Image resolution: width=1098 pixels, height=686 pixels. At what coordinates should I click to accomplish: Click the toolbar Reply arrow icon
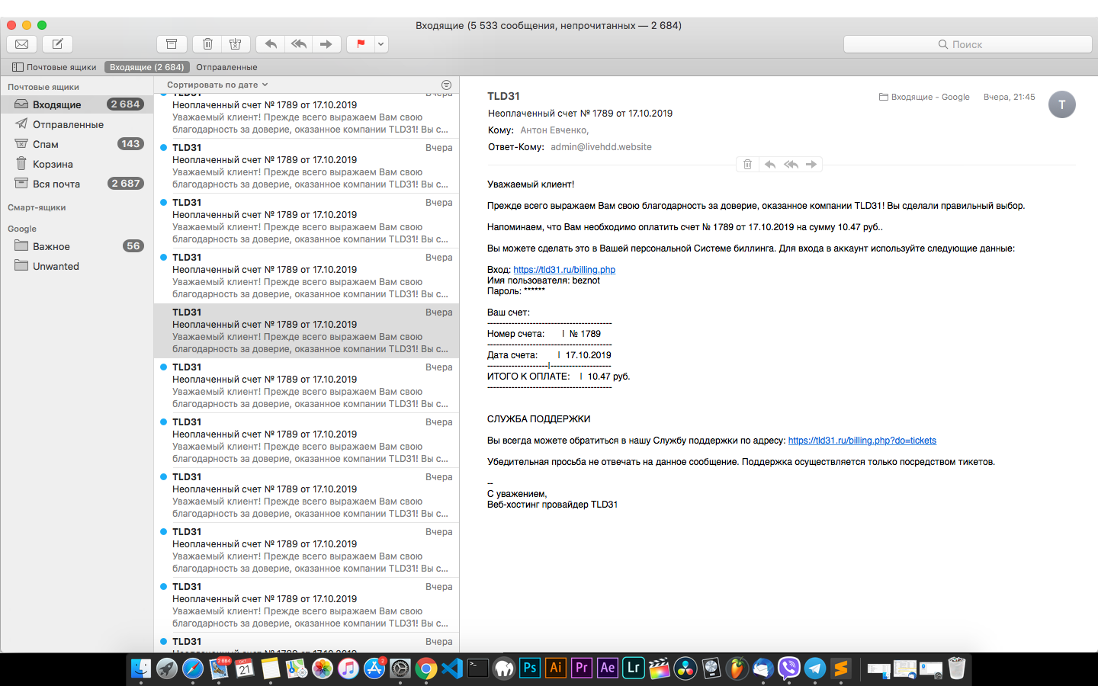(271, 44)
